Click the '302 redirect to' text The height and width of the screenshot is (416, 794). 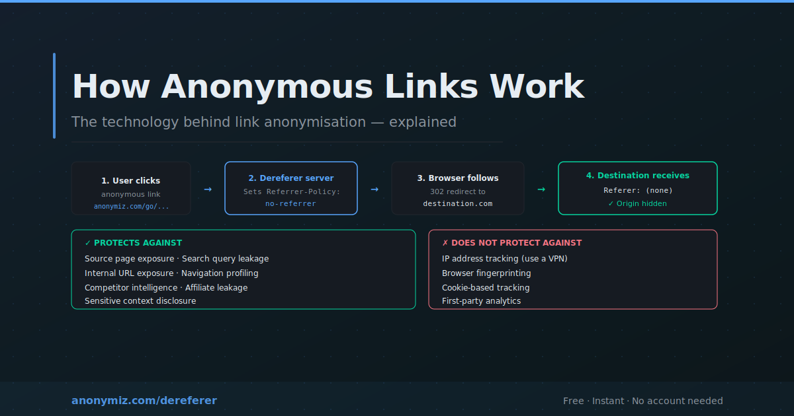tap(458, 191)
